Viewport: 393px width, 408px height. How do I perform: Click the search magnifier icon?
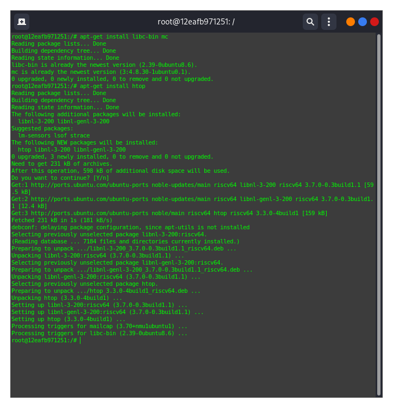[310, 22]
